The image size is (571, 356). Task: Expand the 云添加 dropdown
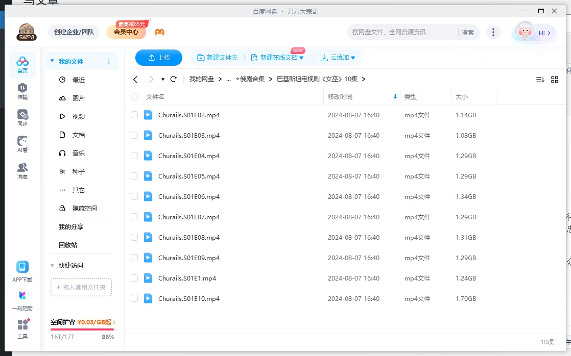click(353, 58)
